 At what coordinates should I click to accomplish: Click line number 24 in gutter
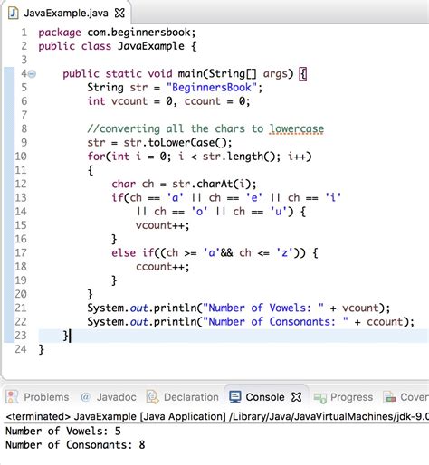pyautogui.click(x=21, y=349)
